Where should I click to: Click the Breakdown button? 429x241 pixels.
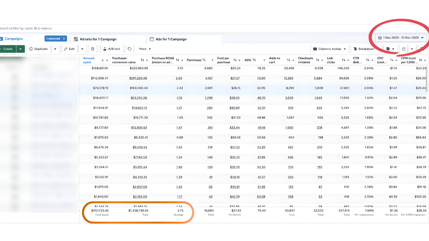[364, 49]
